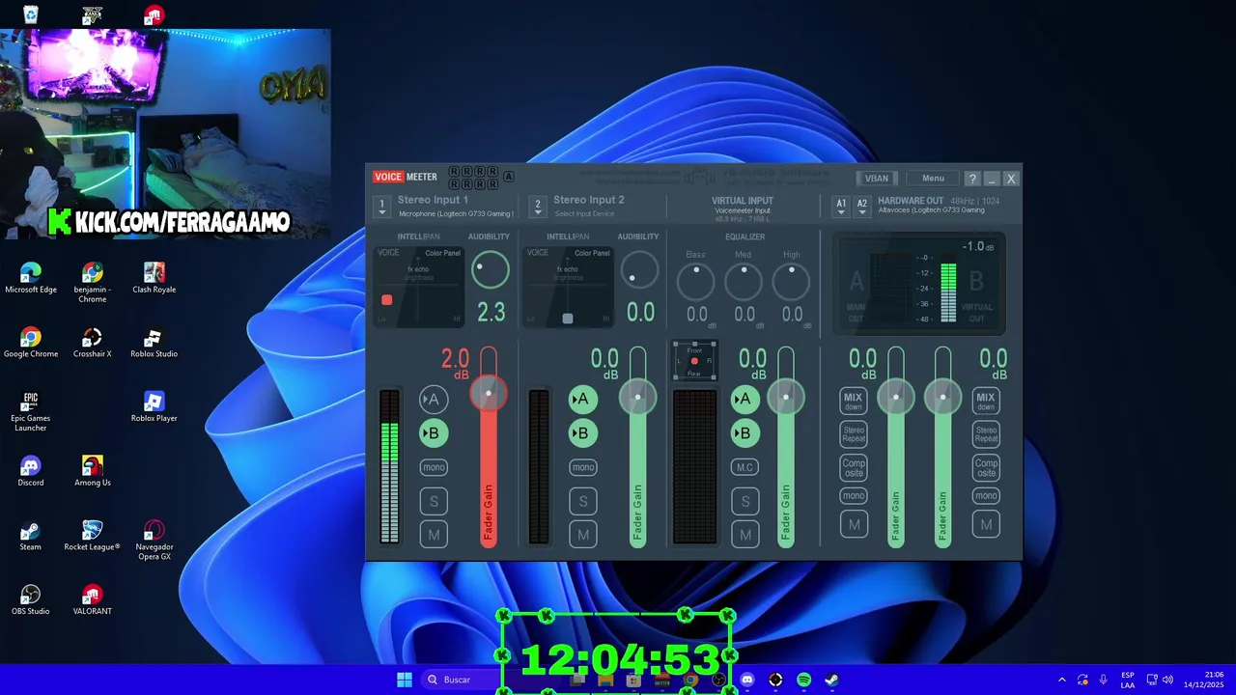Mute the bus A main output
Screen dimensions: 1236x695
(x=853, y=525)
